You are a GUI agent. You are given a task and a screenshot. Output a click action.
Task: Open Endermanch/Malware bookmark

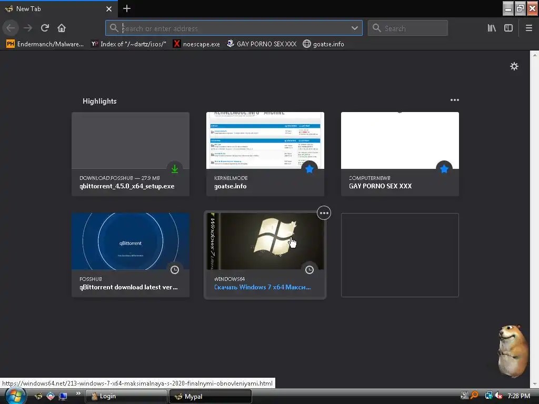pyautogui.click(x=45, y=44)
